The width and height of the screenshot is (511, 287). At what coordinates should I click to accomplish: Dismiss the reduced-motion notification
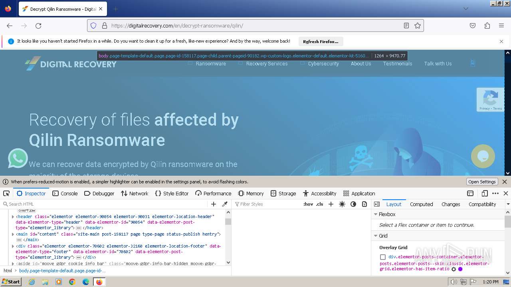point(505,182)
